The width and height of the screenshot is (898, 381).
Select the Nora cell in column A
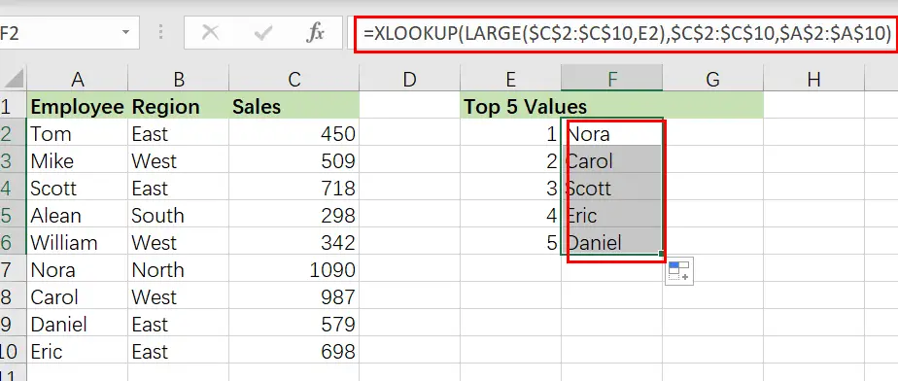(x=78, y=268)
